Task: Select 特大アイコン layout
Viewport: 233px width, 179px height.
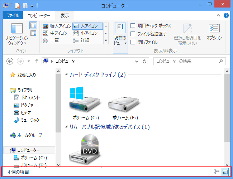Action: tap(57, 26)
